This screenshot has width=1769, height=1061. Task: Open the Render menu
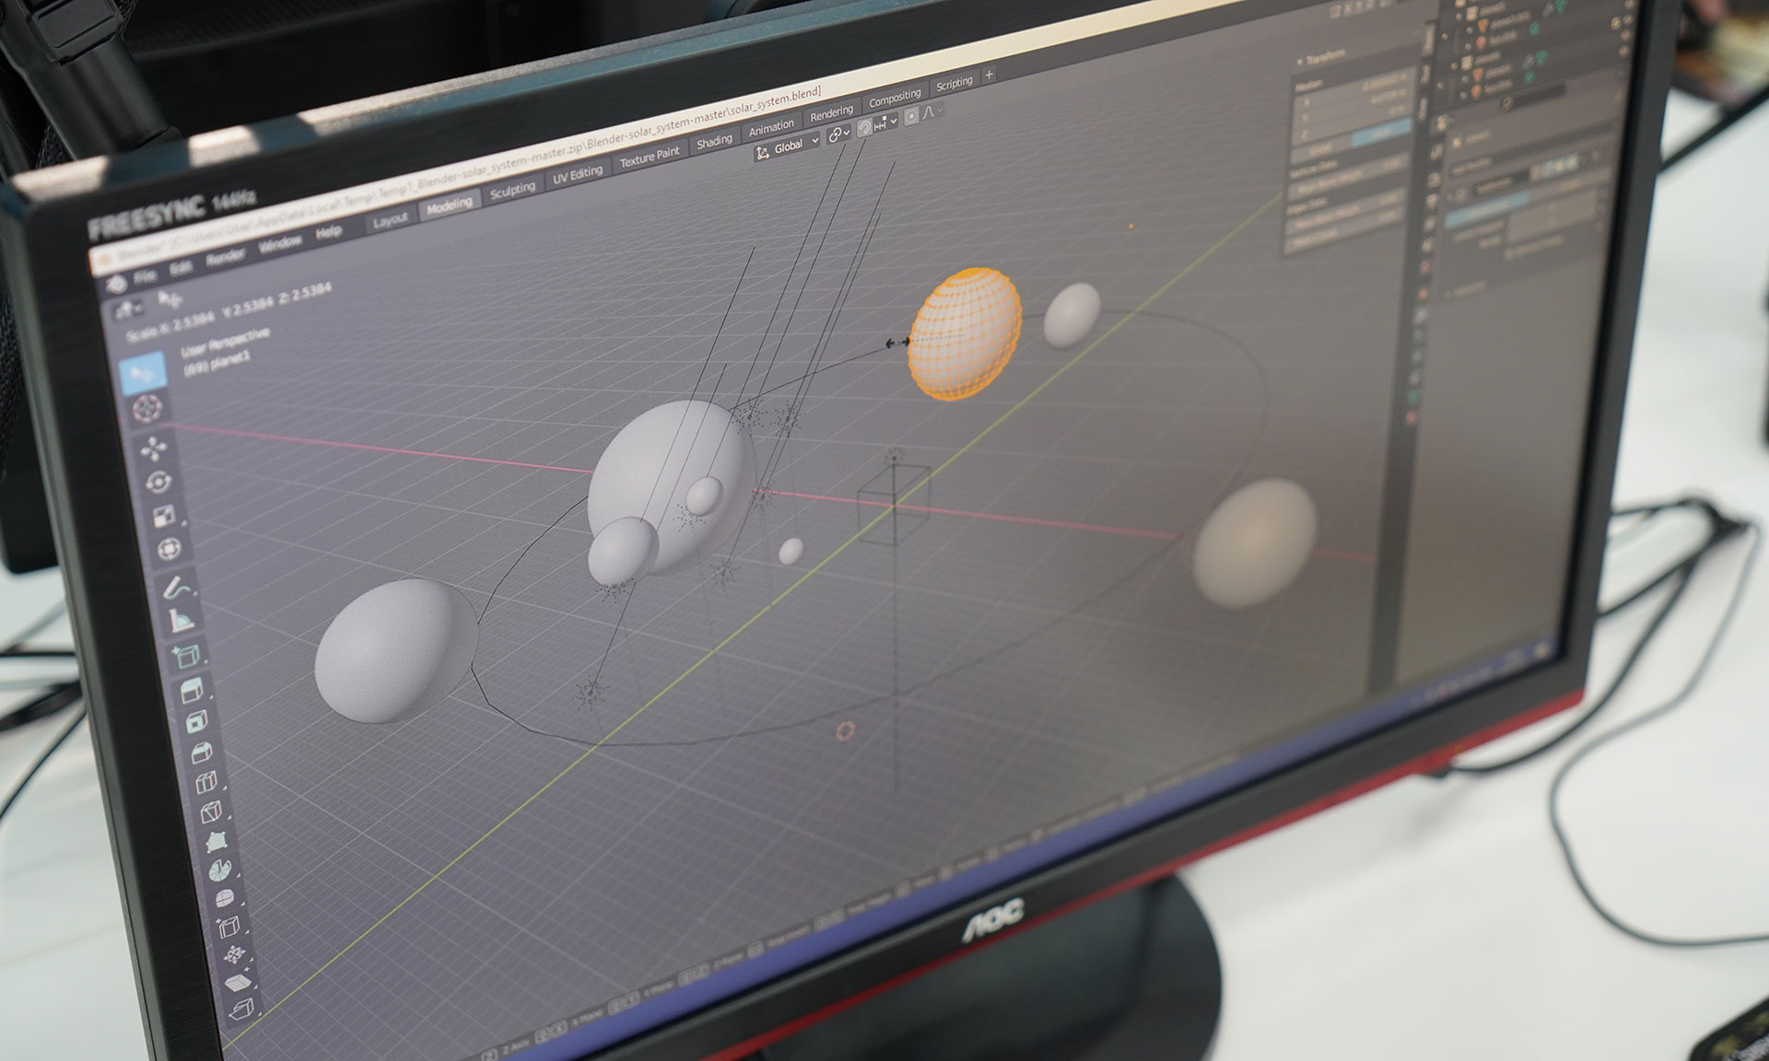pyautogui.click(x=225, y=257)
